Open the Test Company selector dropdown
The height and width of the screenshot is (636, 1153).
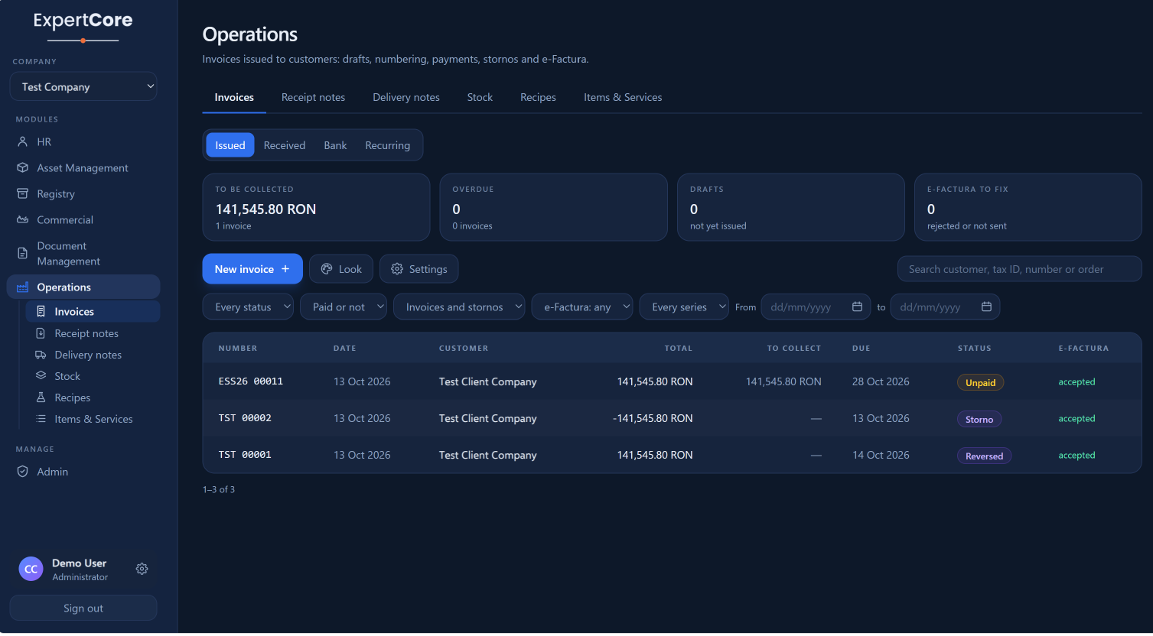click(x=83, y=87)
